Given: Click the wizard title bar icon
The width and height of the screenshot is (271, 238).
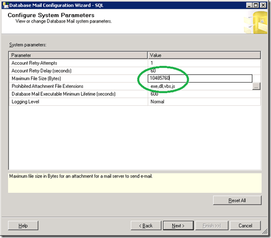Looking at the screenshot, I should tap(5, 5).
